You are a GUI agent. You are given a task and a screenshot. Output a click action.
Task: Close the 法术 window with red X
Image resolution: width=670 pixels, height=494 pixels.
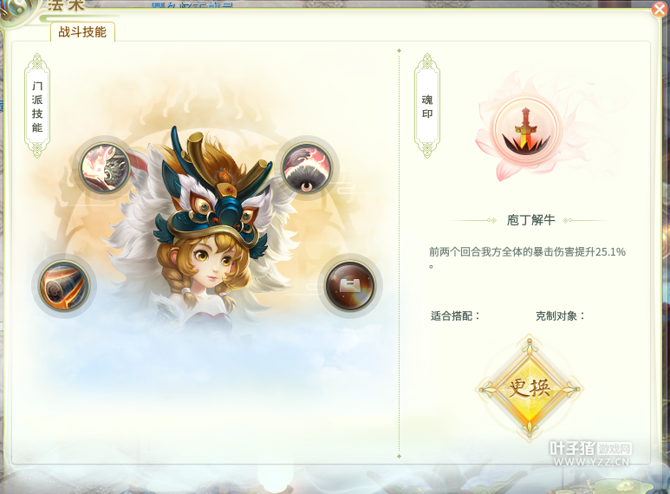pos(660,10)
